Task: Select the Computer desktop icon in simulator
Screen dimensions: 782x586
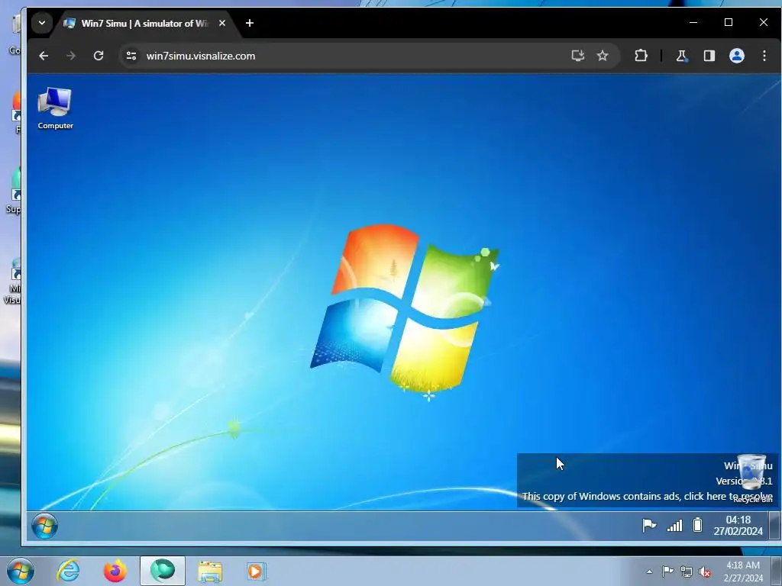Action: [x=55, y=108]
